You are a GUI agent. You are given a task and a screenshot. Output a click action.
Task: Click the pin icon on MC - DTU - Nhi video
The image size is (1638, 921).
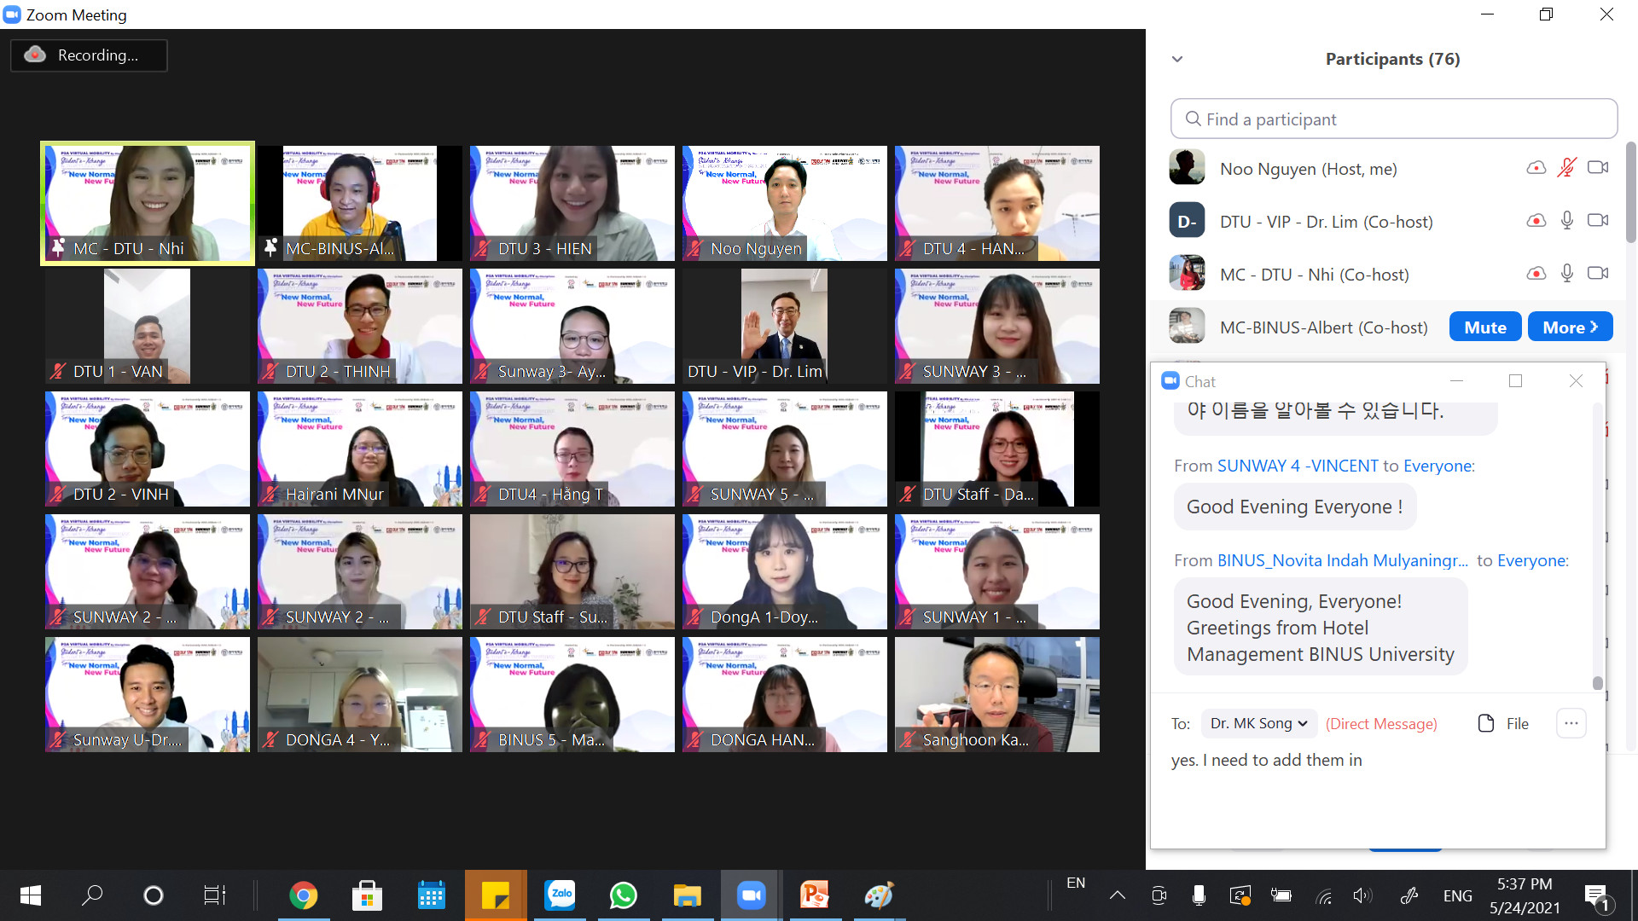[58, 248]
